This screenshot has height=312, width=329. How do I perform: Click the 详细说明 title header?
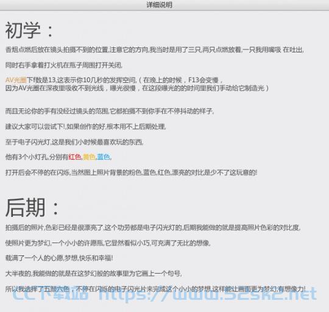coord(159,5)
